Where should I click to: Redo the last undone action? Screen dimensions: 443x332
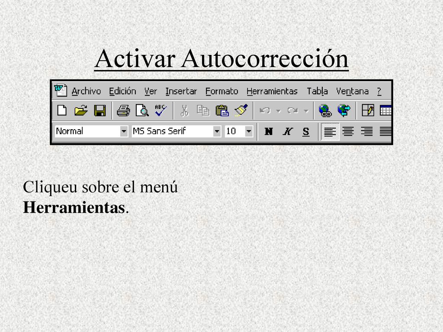click(x=293, y=110)
